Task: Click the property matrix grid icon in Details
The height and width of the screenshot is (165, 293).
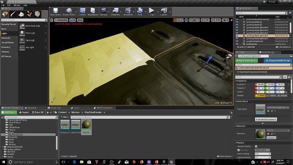Action: pos(285,77)
